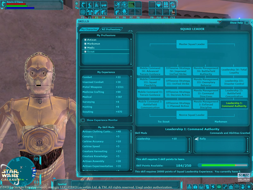Click the Master Squad Leader skill box

pyautogui.click(x=192, y=44)
